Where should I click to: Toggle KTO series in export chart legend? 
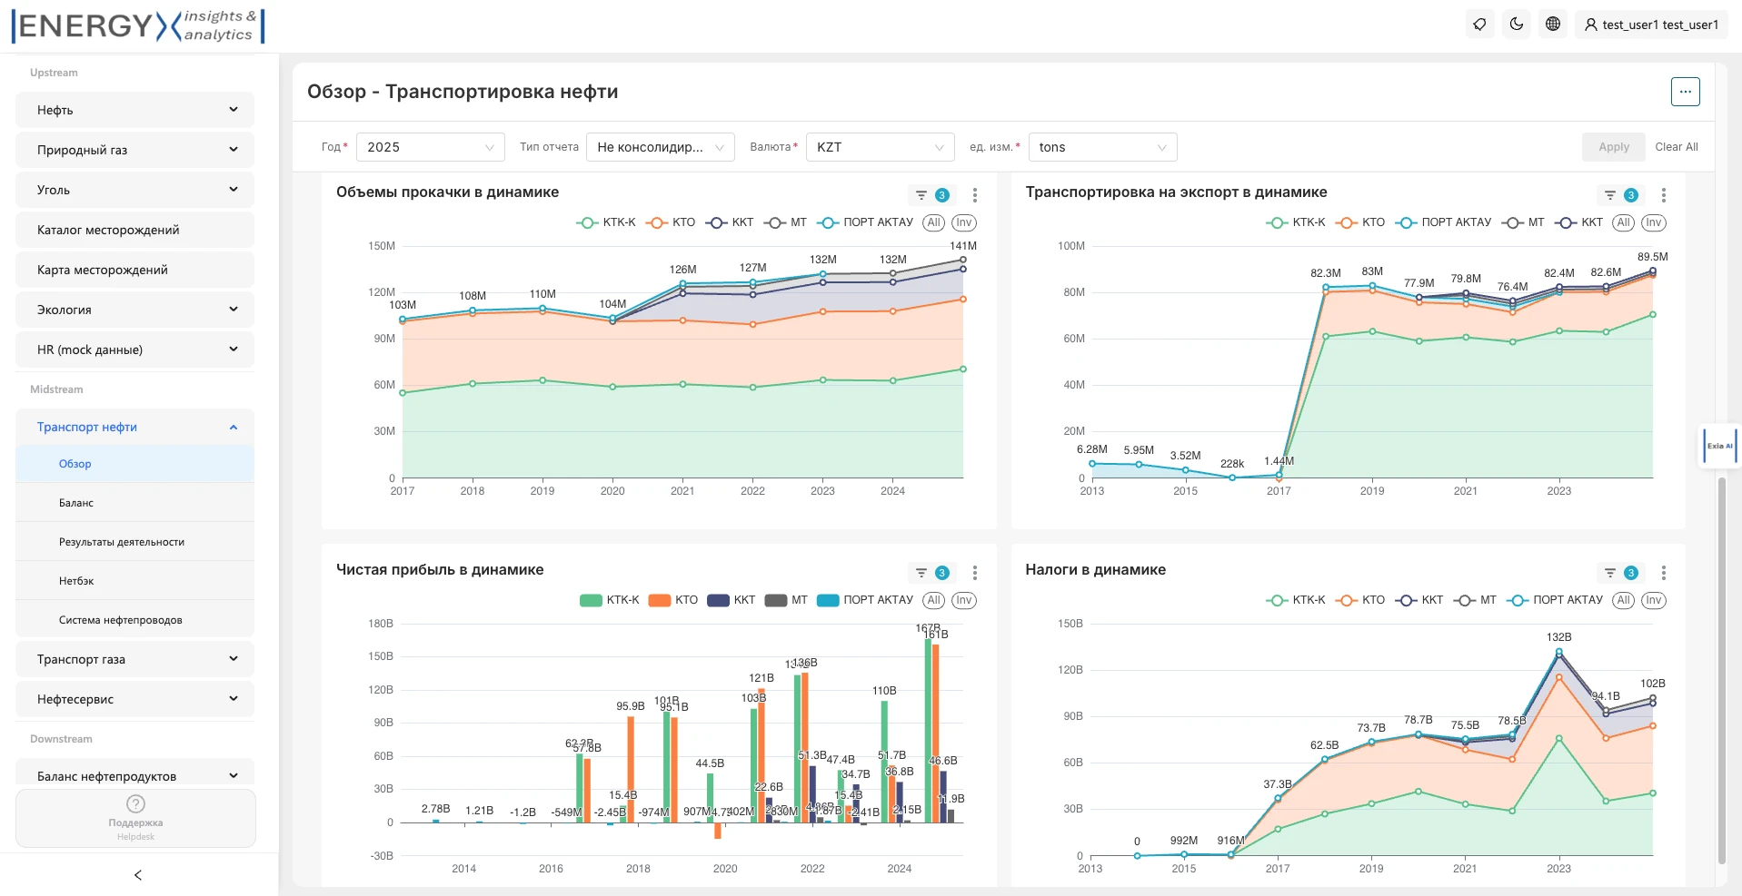pos(1360,222)
